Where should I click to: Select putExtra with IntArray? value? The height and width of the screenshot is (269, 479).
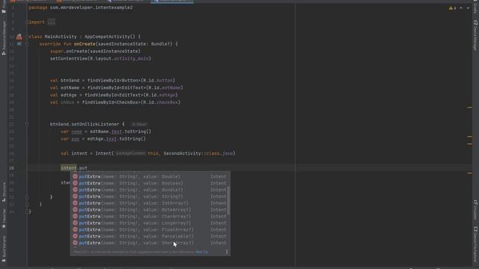150,203
